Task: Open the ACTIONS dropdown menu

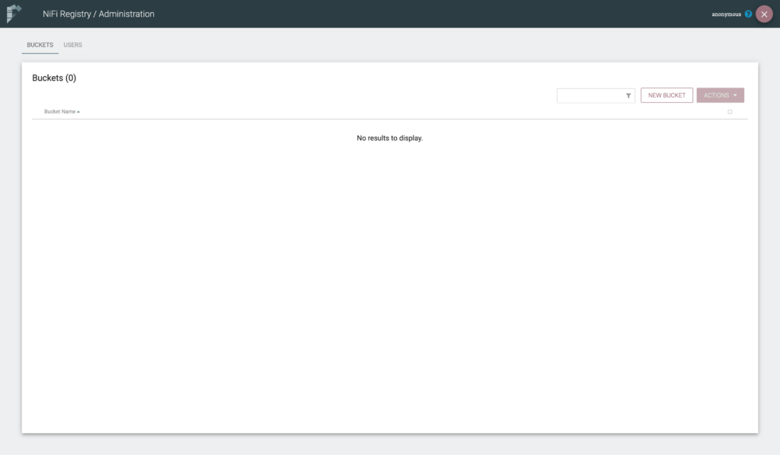Action: point(719,96)
